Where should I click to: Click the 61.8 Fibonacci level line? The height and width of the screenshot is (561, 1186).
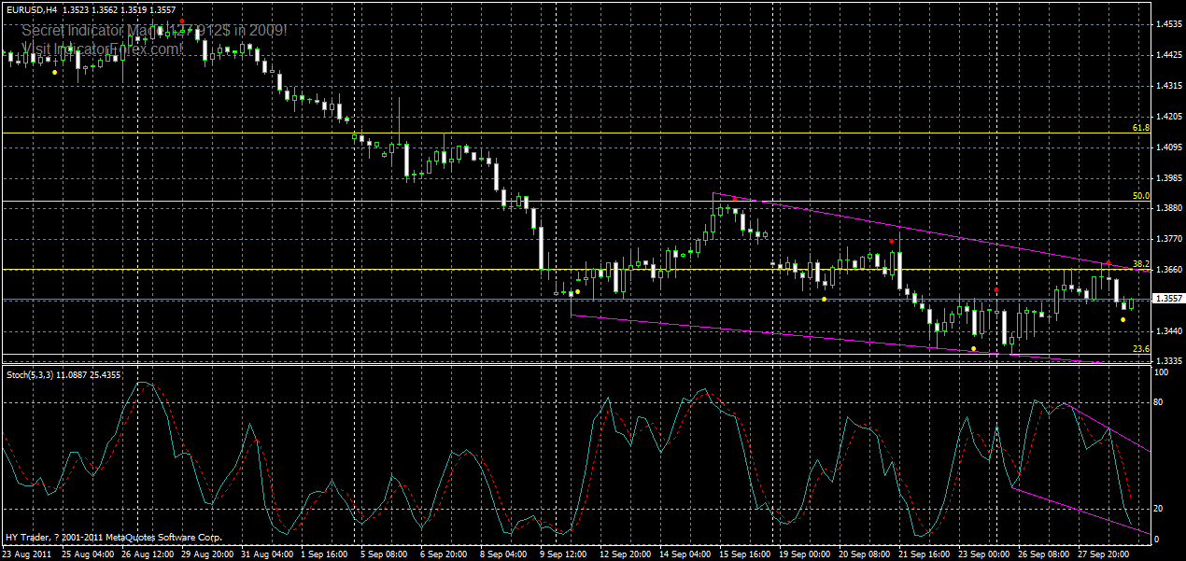click(560, 133)
